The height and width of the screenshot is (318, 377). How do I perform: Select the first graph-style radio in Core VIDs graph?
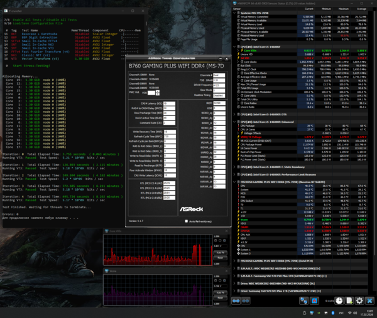(x=216, y=240)
